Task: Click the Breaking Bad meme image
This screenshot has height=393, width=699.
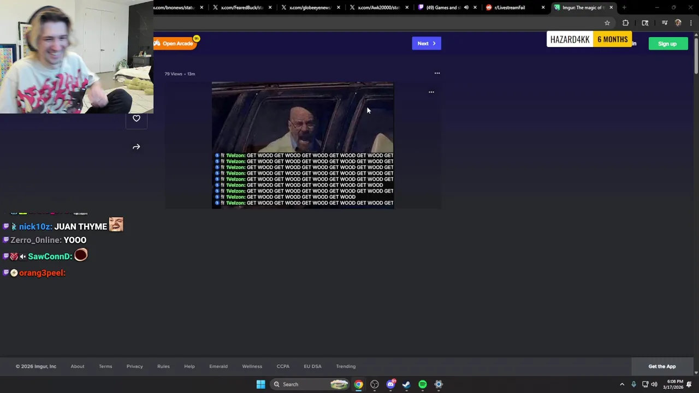Action: tap(303, 145)
